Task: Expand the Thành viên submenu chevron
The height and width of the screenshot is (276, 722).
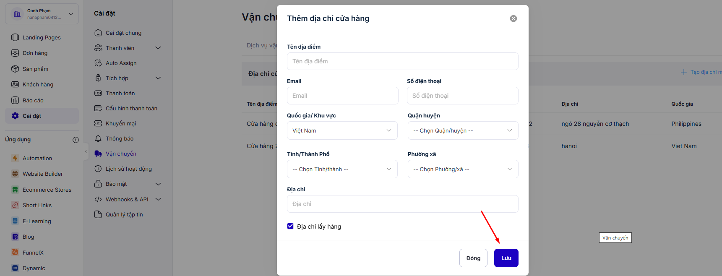Action: pos(158,48)
